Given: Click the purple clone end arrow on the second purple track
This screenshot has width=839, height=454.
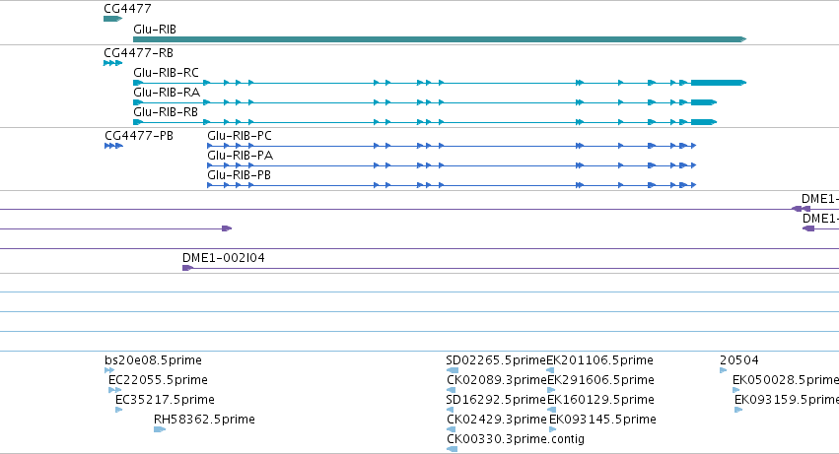Looking at the screenshot, I should tap(227, 228).
